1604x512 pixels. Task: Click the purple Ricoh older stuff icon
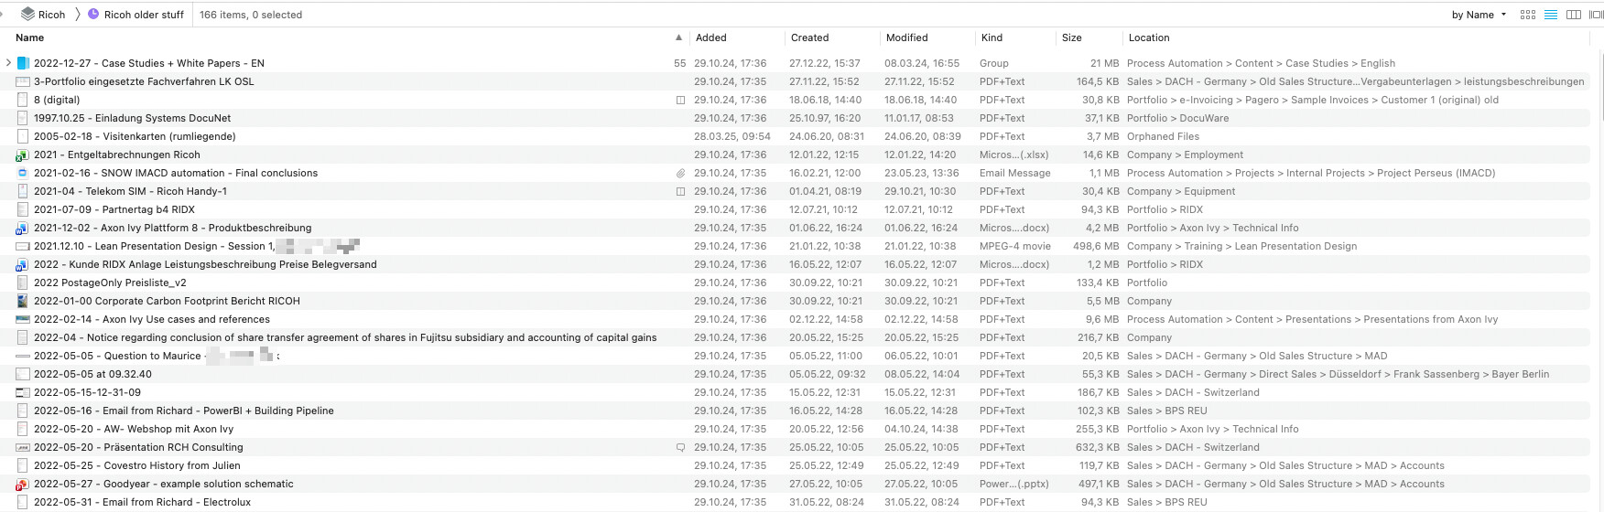pyautogui.click(x=93, y=15)
